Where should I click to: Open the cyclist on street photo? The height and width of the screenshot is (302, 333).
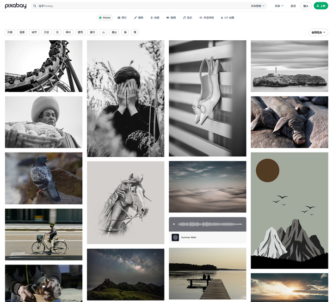coord(43,234)
